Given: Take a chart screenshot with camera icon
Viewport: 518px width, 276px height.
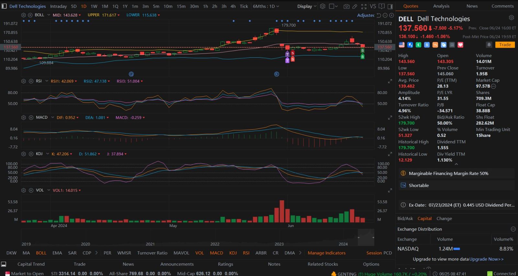Looking at the screenshot, I should coord(346,6).
